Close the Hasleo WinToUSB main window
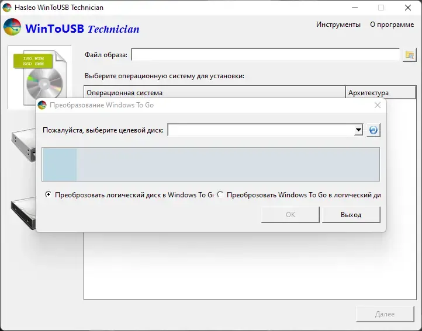 coord(408,8)
